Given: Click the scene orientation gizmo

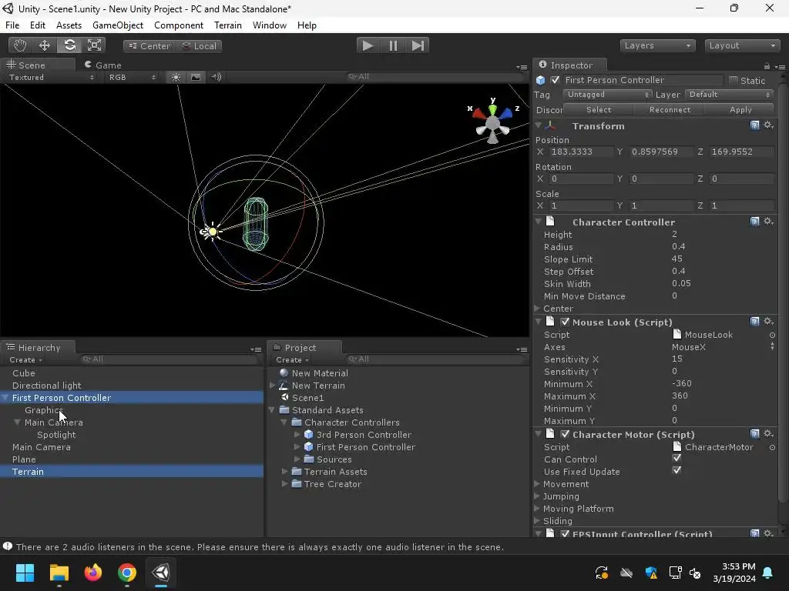Looking at the screenshot, I should click(x=492, y=121).
